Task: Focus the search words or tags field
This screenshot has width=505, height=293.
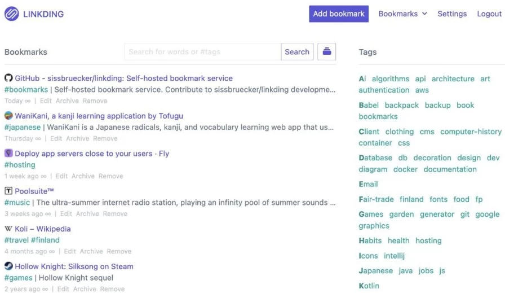Action: pos(202,52)
